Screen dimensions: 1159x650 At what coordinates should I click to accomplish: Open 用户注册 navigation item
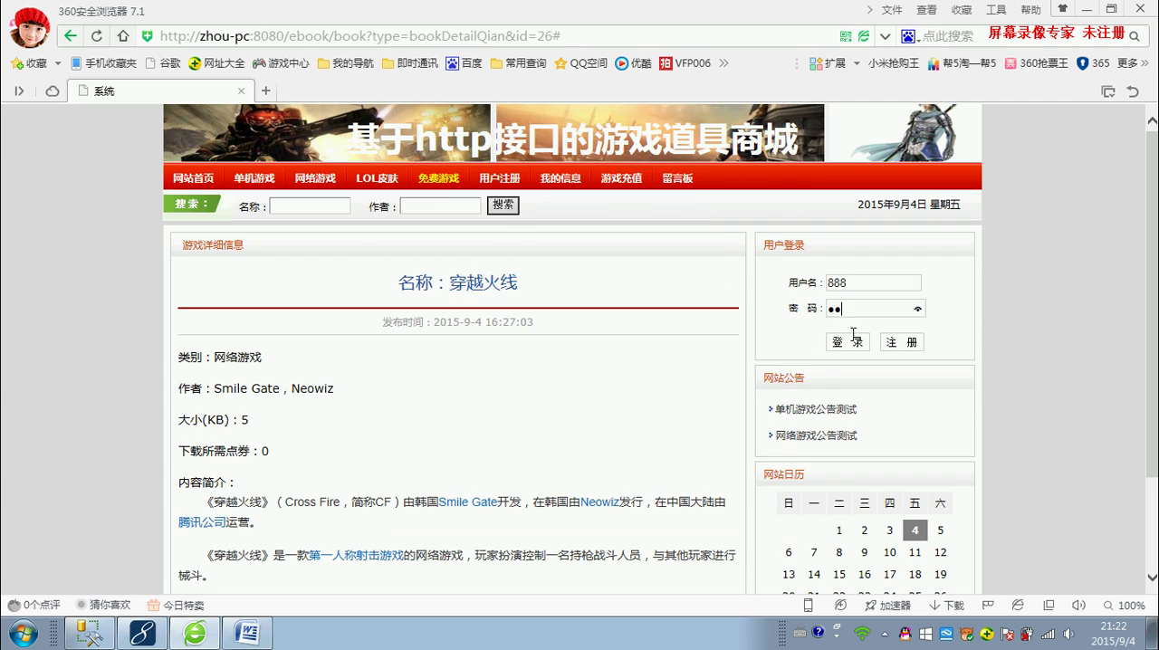[x=500, y=178]
